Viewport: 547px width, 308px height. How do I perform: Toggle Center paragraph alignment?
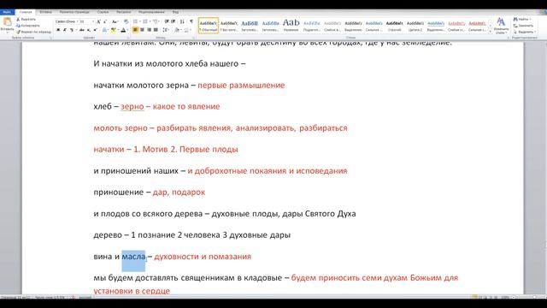[x=142, y=30]
